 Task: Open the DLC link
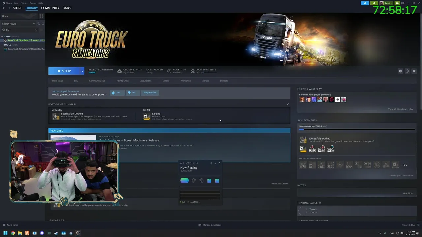(x=76, y=81)
